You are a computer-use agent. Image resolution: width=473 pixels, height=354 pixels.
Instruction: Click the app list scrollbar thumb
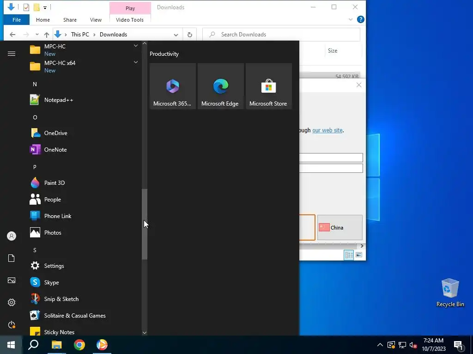click(x=145, y=224)
